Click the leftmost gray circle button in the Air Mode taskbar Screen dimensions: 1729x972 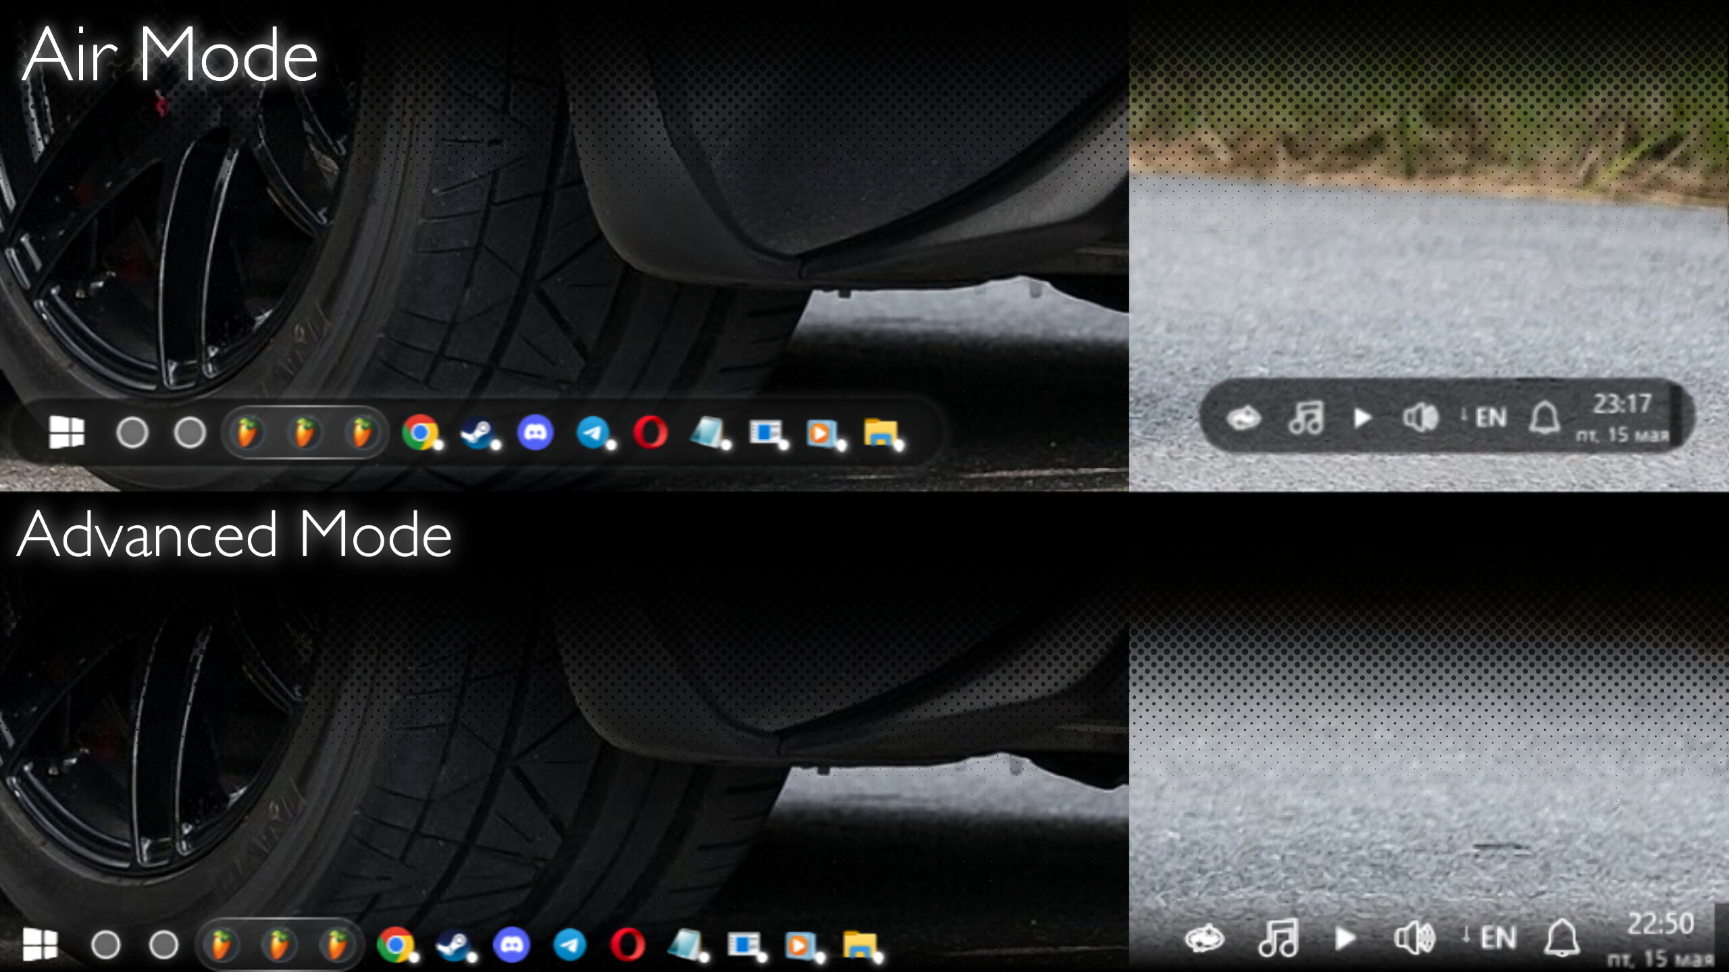point(132,432)
